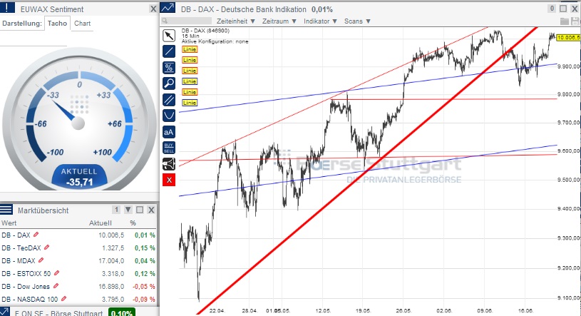Click the floppy disk save icon
This screenshot has height=316, width=581.
[x=575, y=21]
